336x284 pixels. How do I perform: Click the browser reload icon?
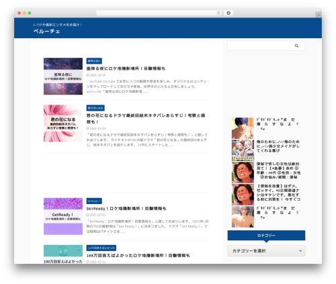[218, 13]
